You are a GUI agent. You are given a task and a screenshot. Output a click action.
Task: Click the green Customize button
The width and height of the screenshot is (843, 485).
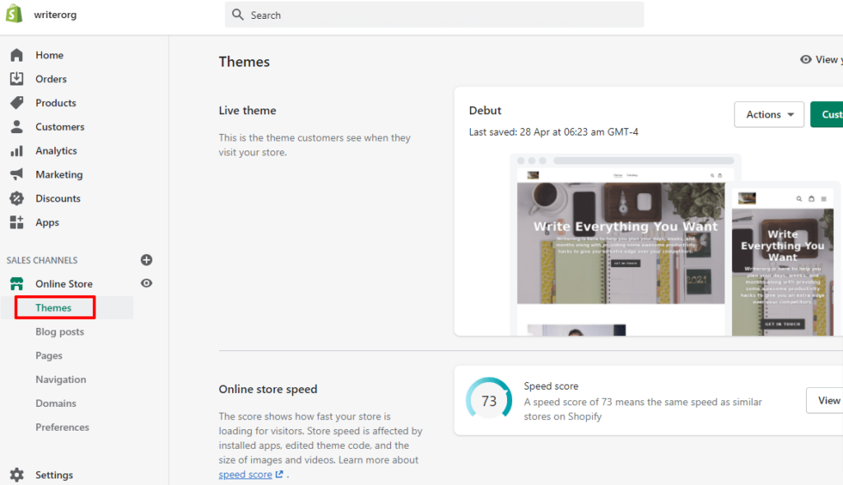click(x=827, y=114)
